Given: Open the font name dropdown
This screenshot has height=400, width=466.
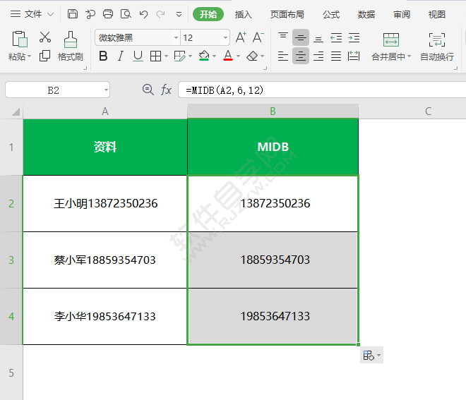Looking at the screenshot, I should pos(176,37).
